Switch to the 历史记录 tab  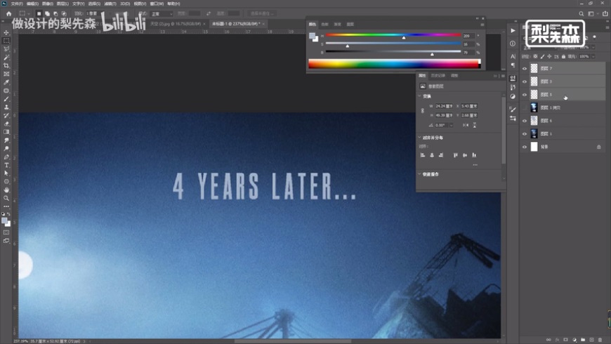(x=438, y=76)
